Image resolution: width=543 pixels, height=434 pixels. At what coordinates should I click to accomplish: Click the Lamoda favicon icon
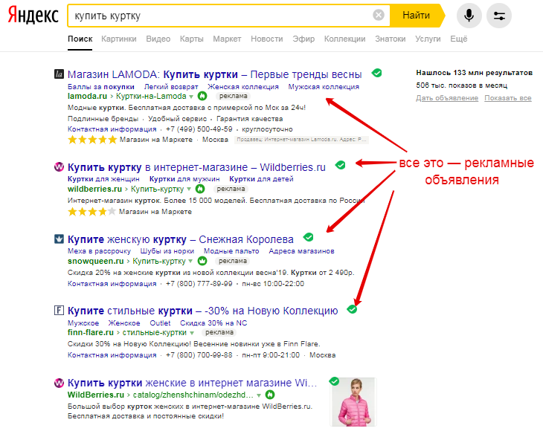pyautogui.click(x=60, y=74)
